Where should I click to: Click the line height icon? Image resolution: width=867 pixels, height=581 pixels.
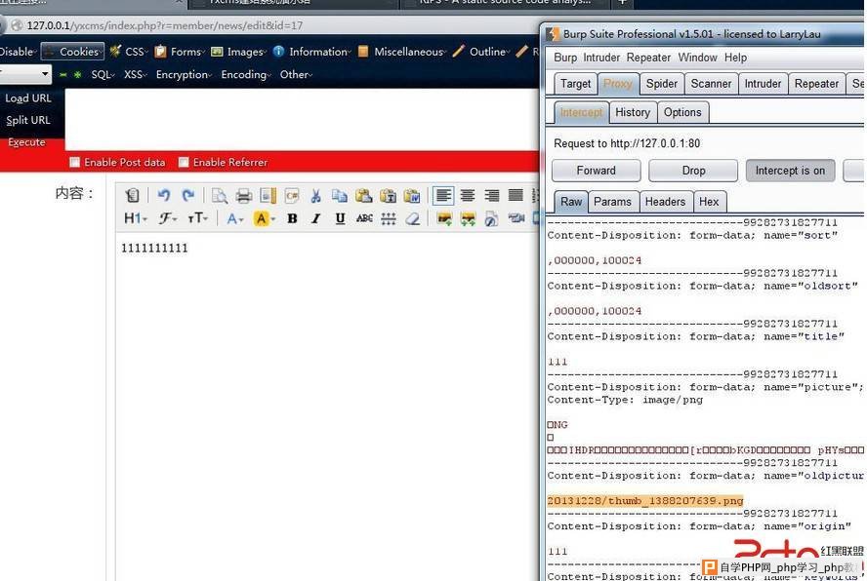[389, 218]
